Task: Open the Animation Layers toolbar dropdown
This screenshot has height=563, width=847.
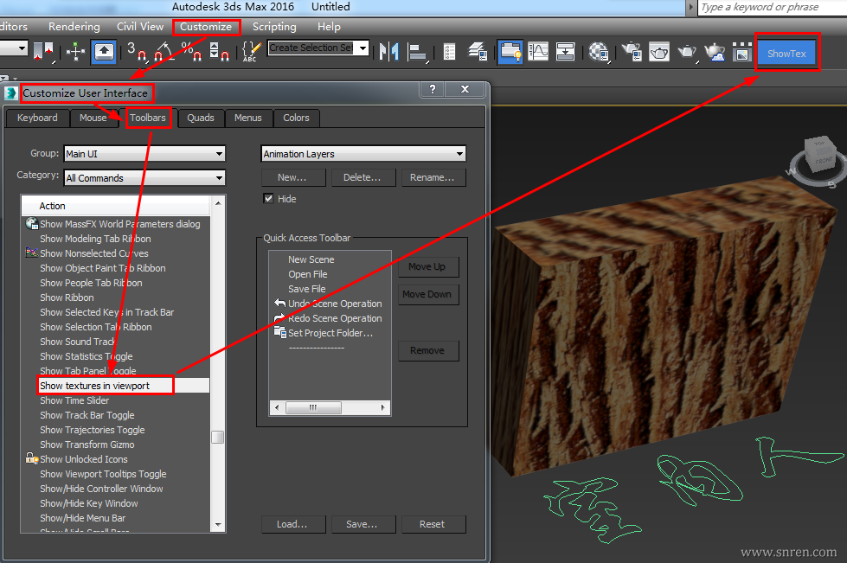Action: [x=363, y=154]
